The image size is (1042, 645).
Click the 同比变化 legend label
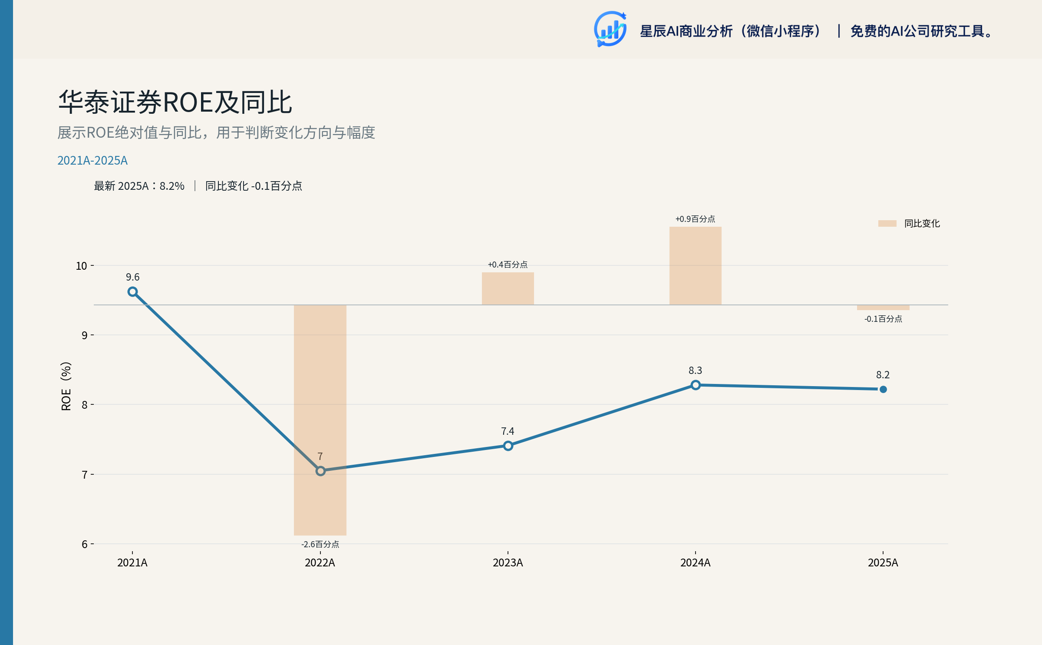click(922, 223)
